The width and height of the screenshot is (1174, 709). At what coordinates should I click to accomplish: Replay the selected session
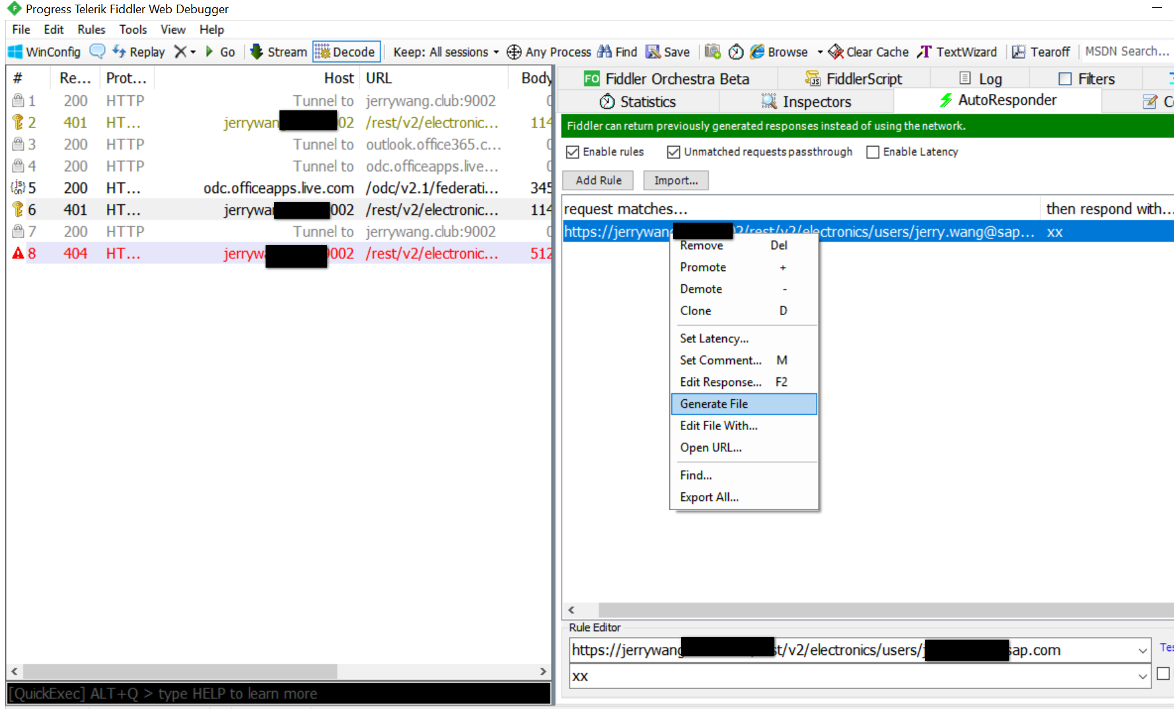pyautogui.click(x=139, y=52)
